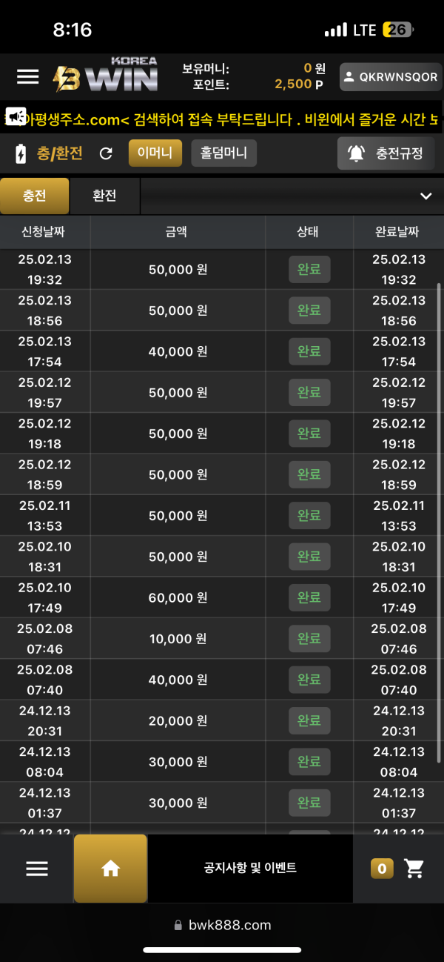Open 충전규정 bell button
This screenshot has height=962, width=444.
386,153
